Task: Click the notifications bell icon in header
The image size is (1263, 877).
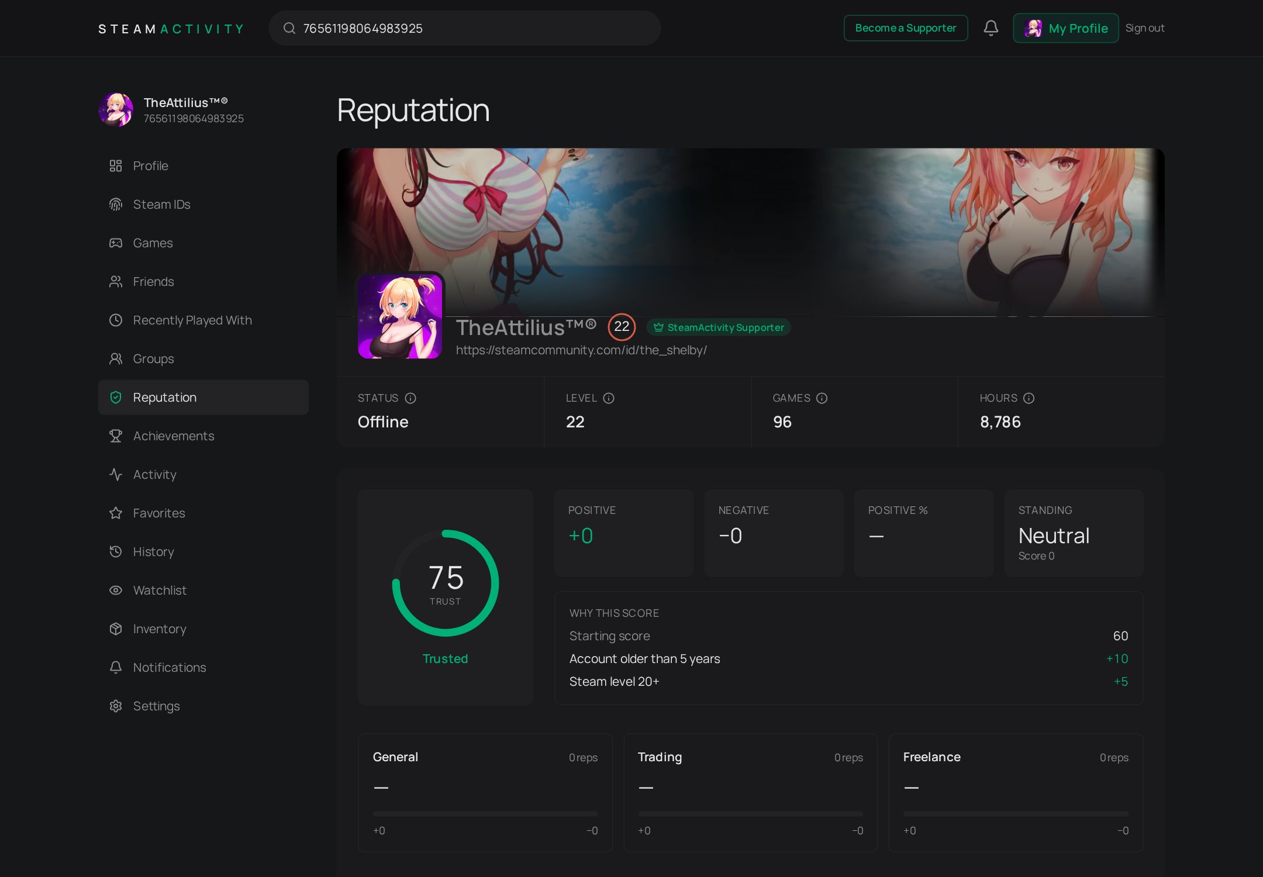Action: click(x=991, y=28)
